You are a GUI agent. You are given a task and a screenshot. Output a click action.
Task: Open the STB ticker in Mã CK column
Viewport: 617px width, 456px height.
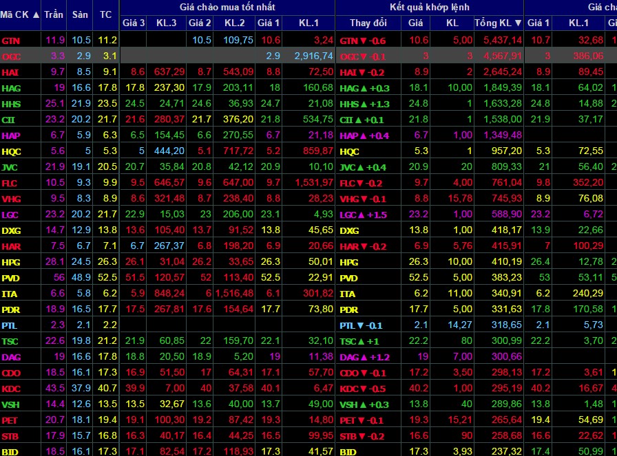[10, 435]
